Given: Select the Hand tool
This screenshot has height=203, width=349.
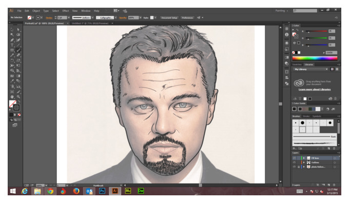Looking at the screenshot, I should [x=12, y=97].
